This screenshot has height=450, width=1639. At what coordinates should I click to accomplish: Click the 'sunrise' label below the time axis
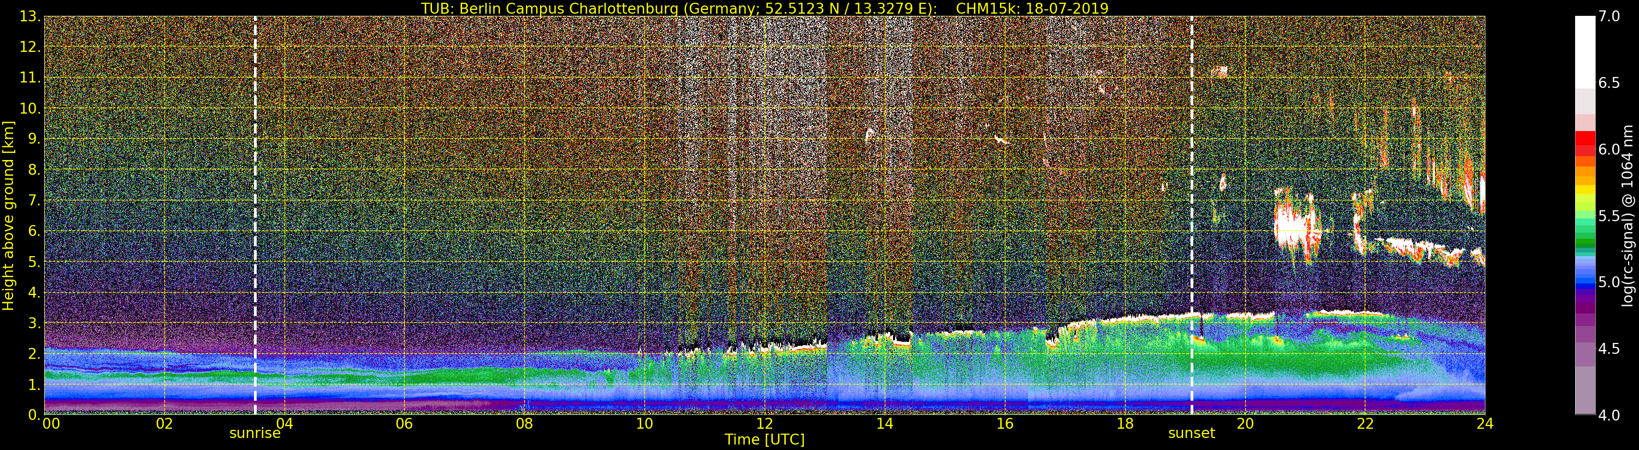255,434
